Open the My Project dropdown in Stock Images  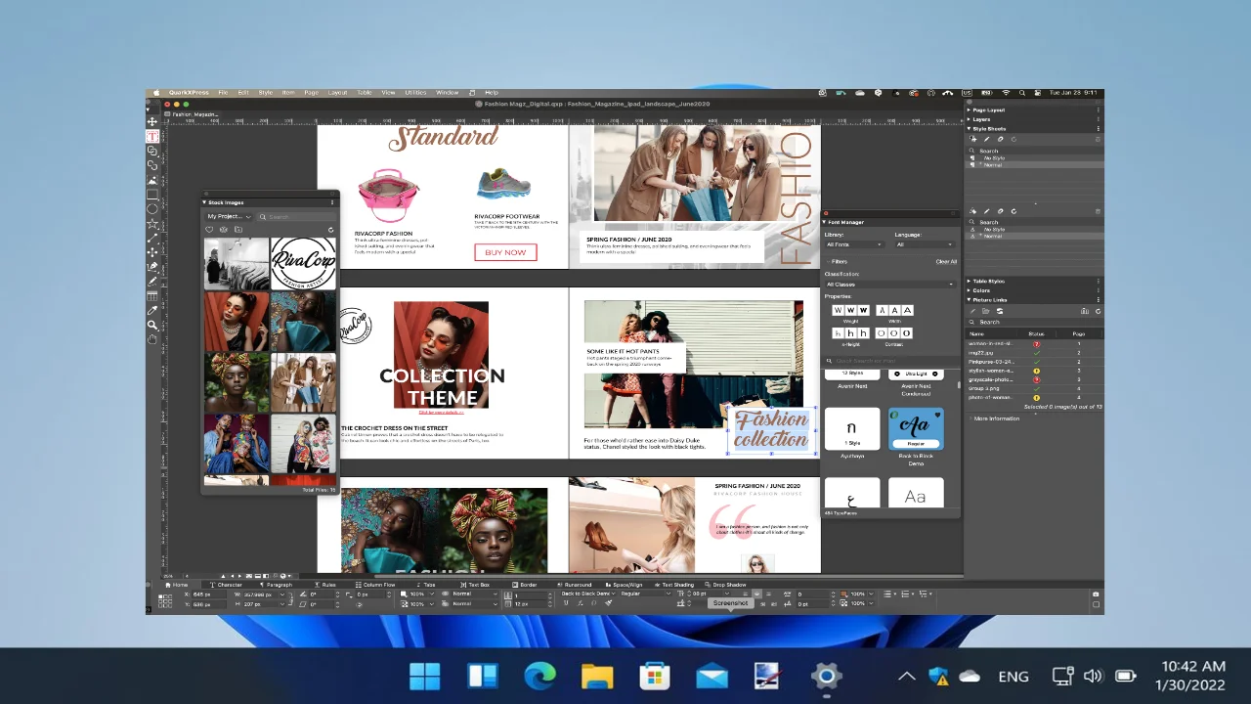point(229,216)
